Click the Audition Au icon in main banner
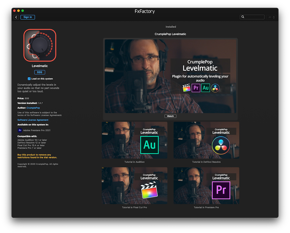The width and height of the screenshot is (290, 233). tap(206, 88)
